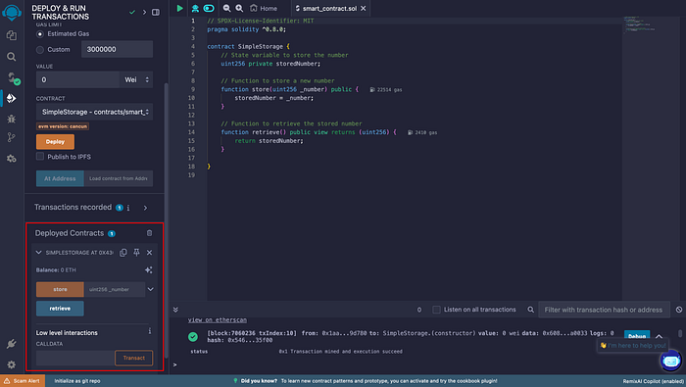Collapse the transaction details chevron

659,336
